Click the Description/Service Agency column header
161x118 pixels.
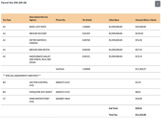[38, 18]
